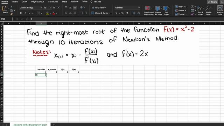Switch to the Formulas tab

click(53, 1)
